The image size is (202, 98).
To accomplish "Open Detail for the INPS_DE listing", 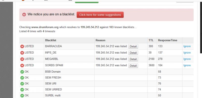I will pos(133,53).
